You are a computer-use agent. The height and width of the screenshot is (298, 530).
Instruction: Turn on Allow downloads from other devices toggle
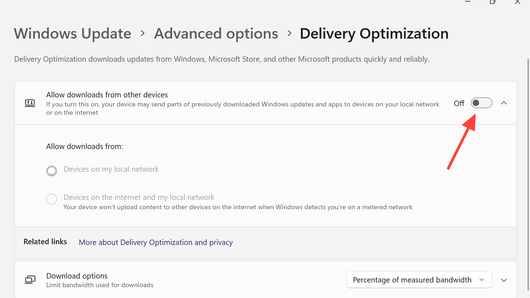[x=481, y=103]
